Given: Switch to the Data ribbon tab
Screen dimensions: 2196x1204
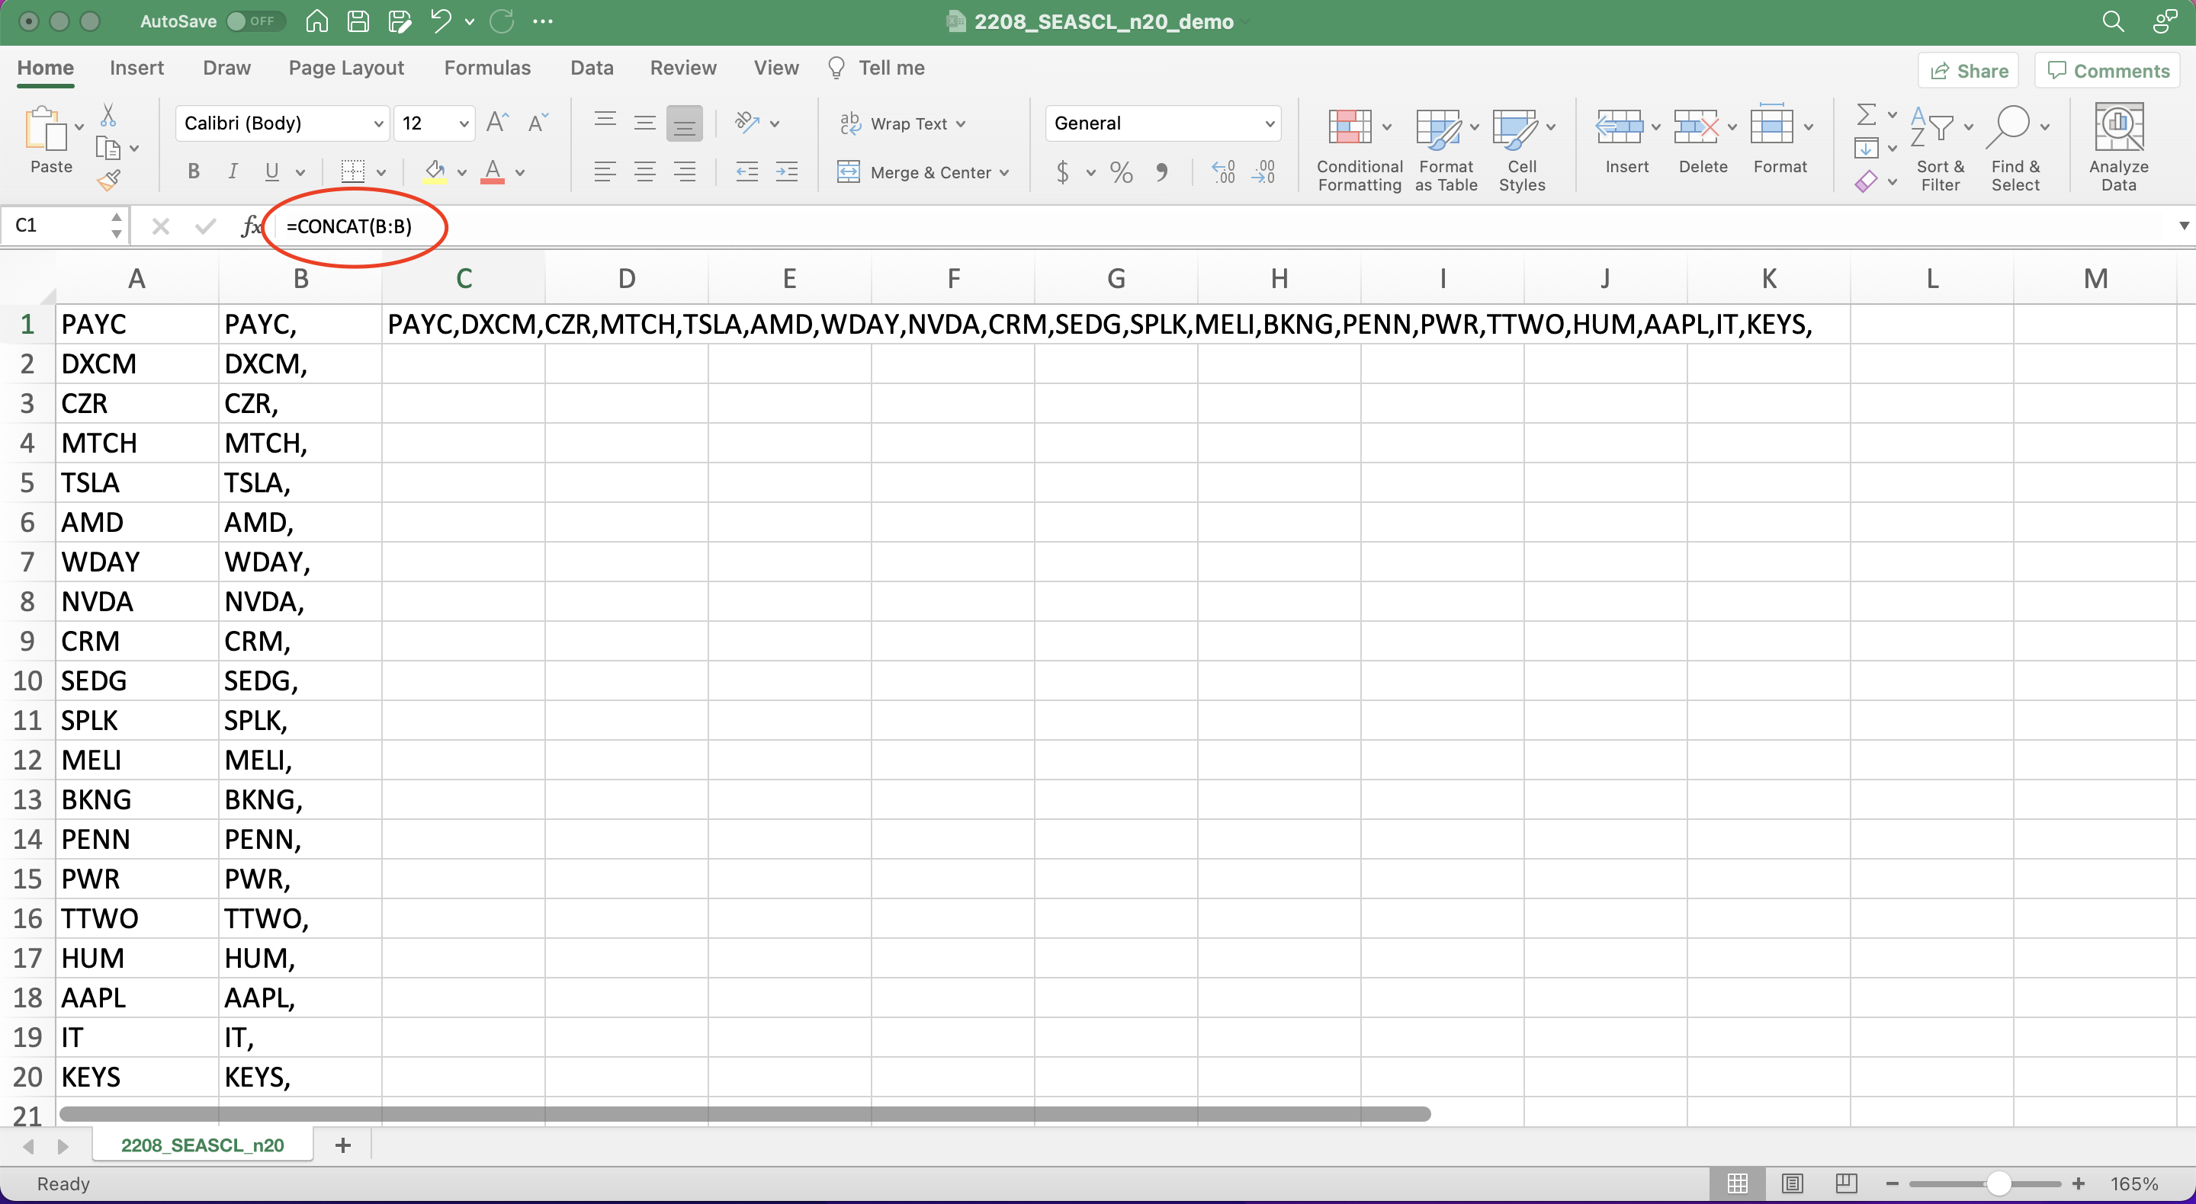Looking at the screenshot, I should [x=592, y=68].
